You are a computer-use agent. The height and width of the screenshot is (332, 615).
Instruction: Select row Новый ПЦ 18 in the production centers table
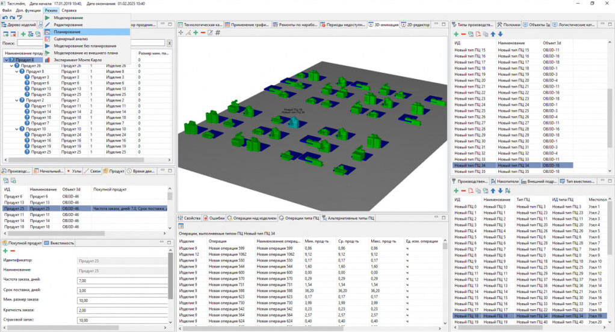click(x=530, y=316)
